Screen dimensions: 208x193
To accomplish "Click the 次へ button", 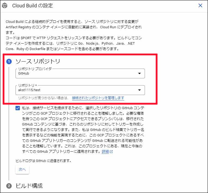I will [x=22, y=169].
